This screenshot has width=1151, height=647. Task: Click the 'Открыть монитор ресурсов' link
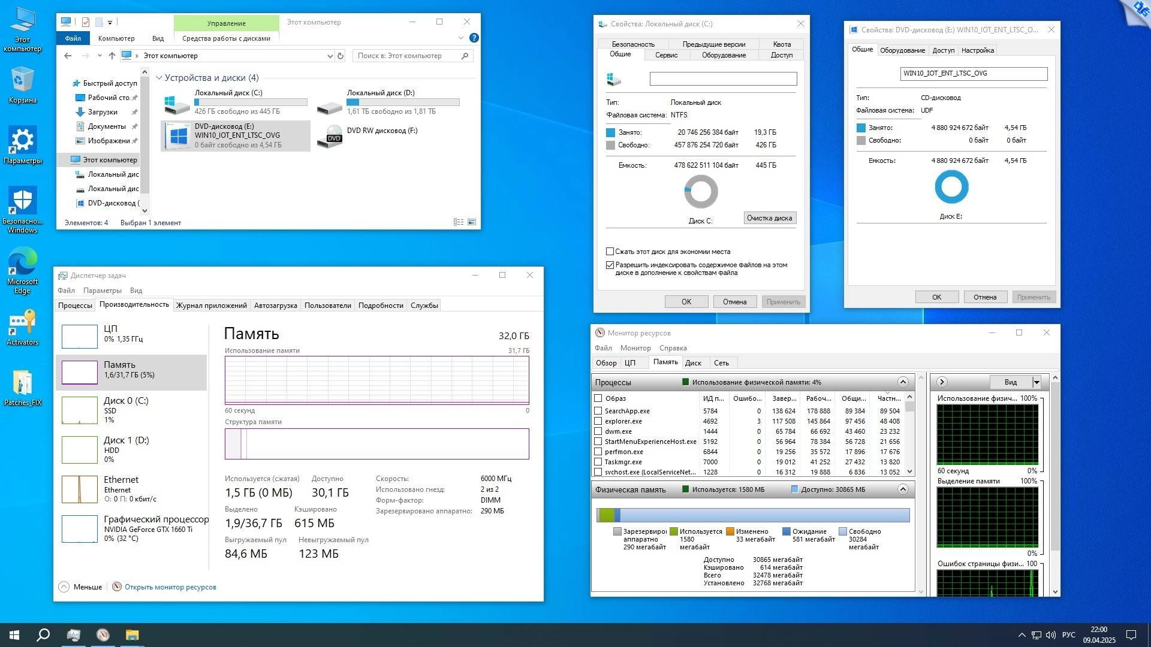point(171,587)
